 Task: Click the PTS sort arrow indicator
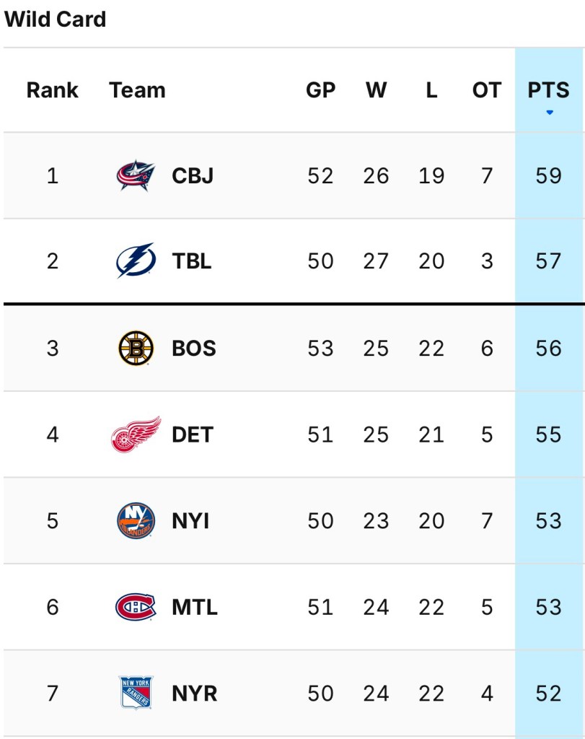(x=550, y=113)
